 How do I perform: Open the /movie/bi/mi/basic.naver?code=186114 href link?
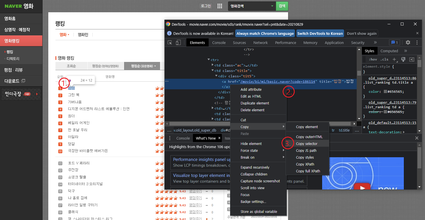[x=278, y=81]
